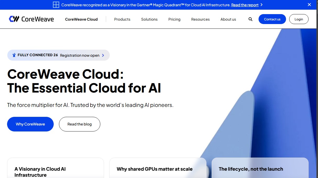The image size is (318, 178).
Task: Click the Login button
Action: click(x=299, y=19)
